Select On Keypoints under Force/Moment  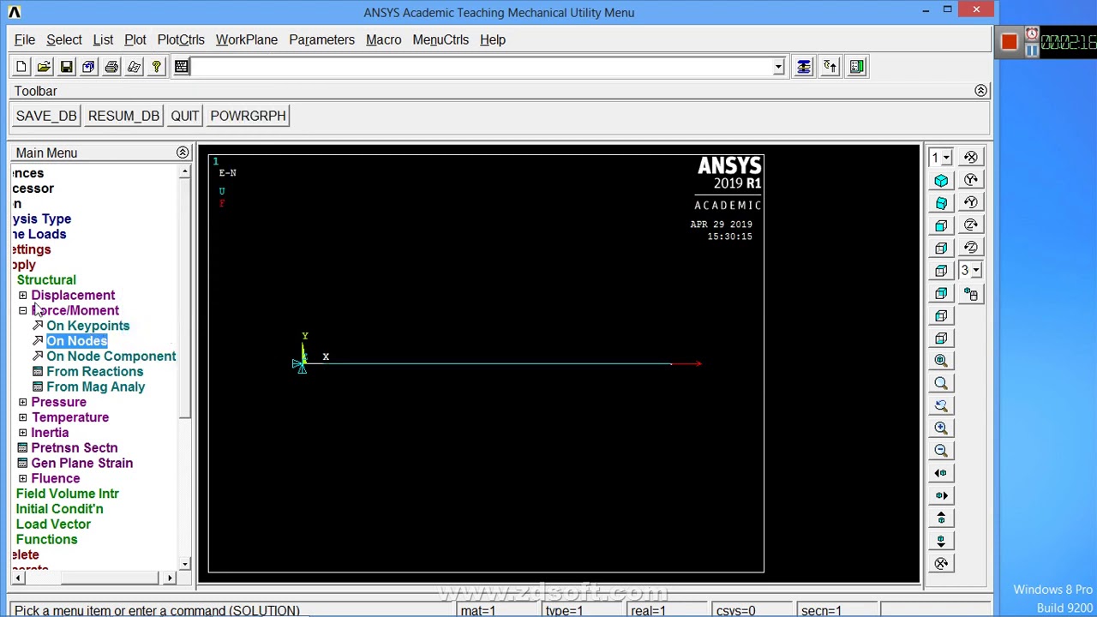coord(88,326)
